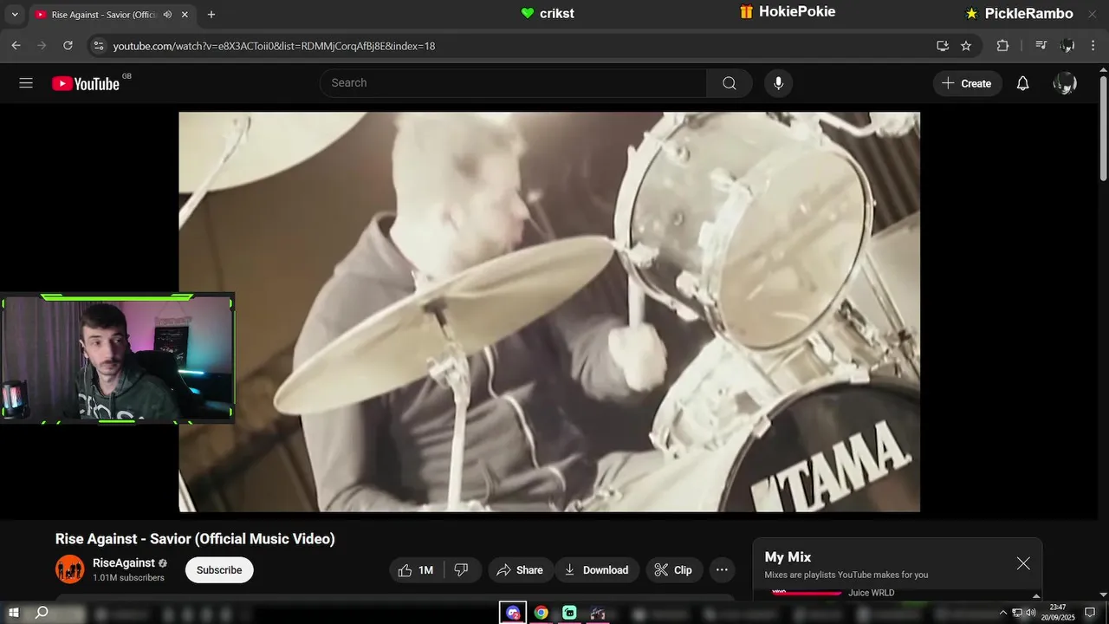Viewport: 1109px width, 624px height.
Task: Dislike the video with thumbs-down
Action: coord(462,569)
